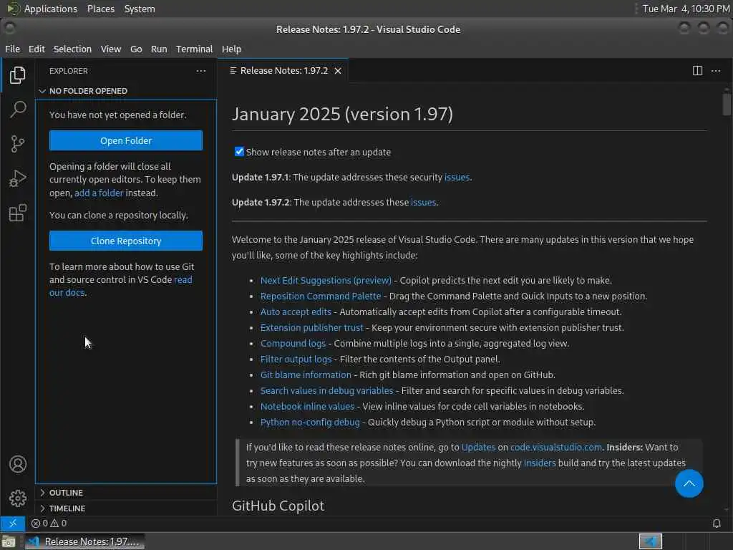Open the Terminal menu
Screen dimensions: 733x550
click(194, 49)
